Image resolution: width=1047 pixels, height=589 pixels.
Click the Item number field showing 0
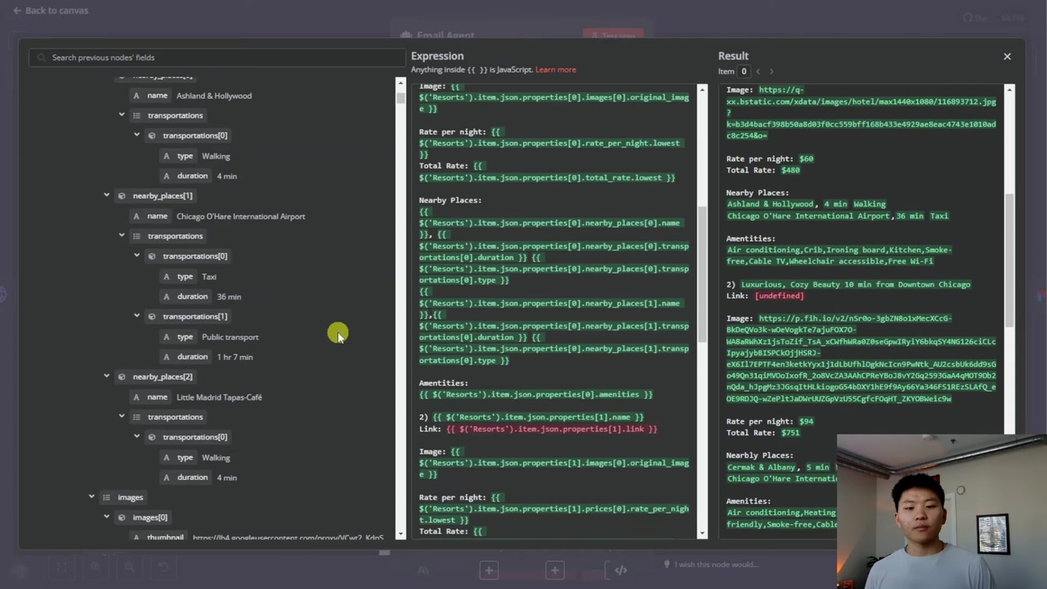744,72
